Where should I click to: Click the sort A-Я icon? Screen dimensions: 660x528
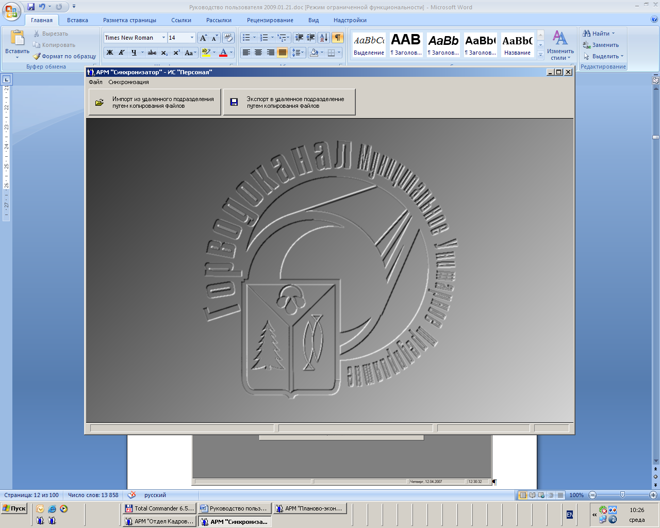pos(324,38)
